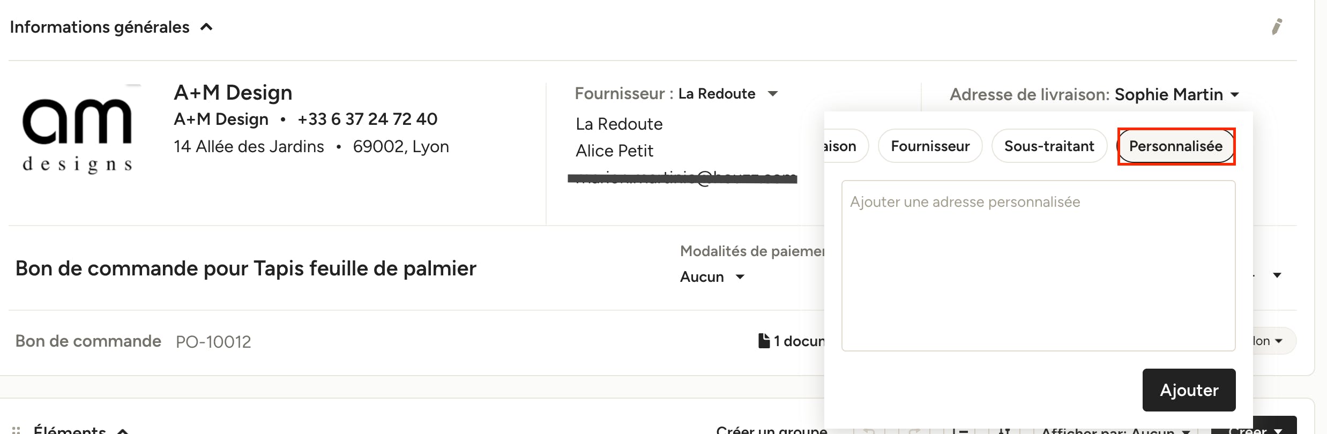Click the pencil edit icon
Screen dimensions: 1327x434
pos(1277,27)
